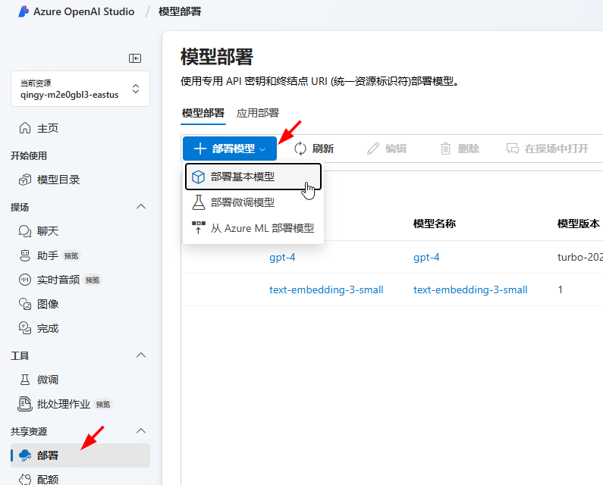The width and height of the screenshot is (603, 485).
Task: Choose 部署微调模型 from menu
Action: [253, 202]
